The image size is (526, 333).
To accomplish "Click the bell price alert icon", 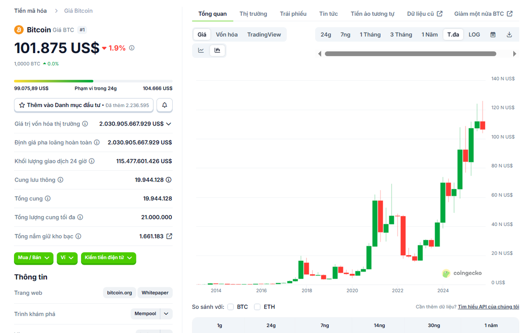I will [165, 105].
